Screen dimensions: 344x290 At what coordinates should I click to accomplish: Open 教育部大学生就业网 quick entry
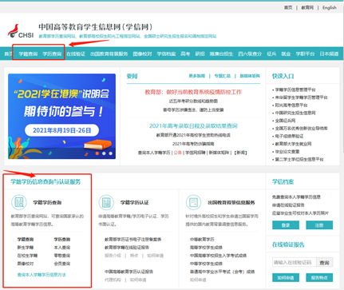click(293, 144)
